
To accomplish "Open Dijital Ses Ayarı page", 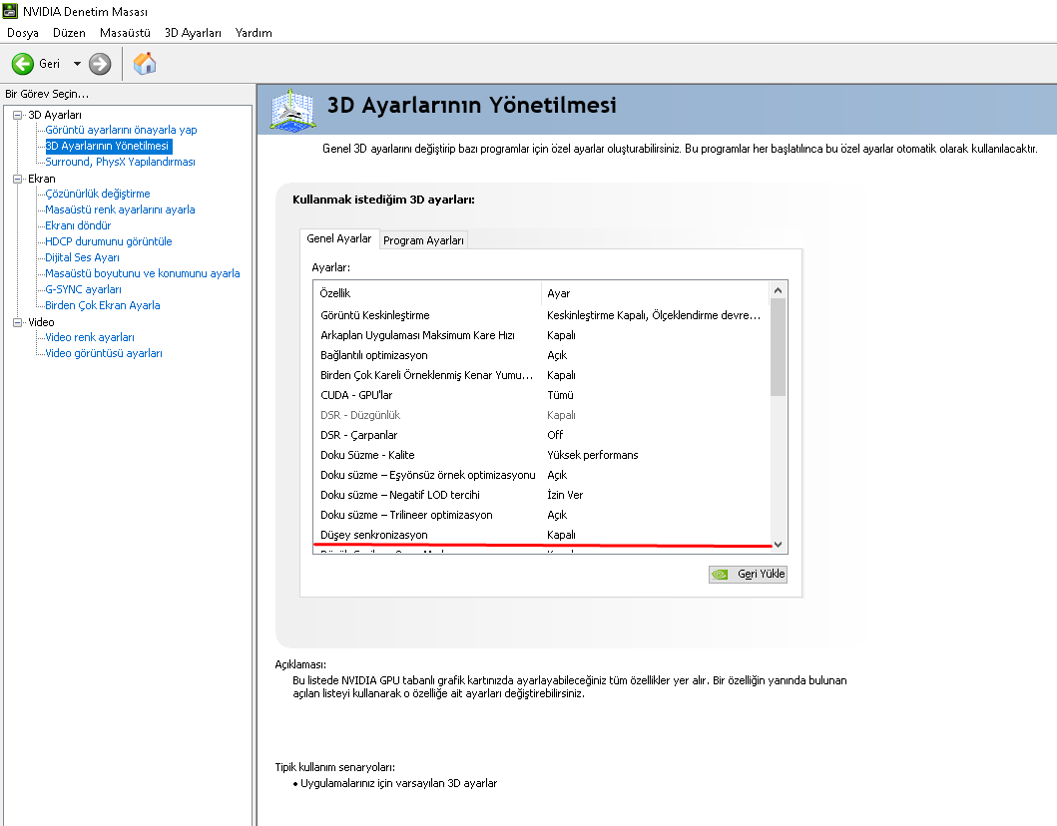I will click(82, 257).
